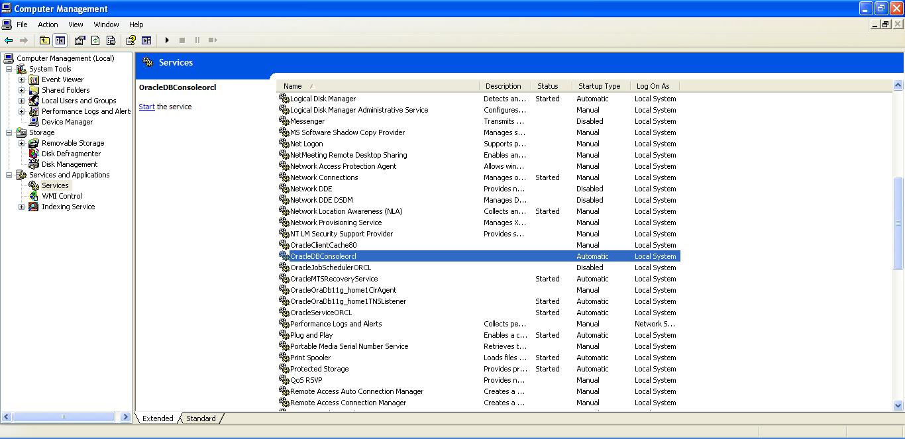Collapse the Storage tree node
Image resolution: width=905 pixels, height=439 pixels.
[x=9, y=132]
